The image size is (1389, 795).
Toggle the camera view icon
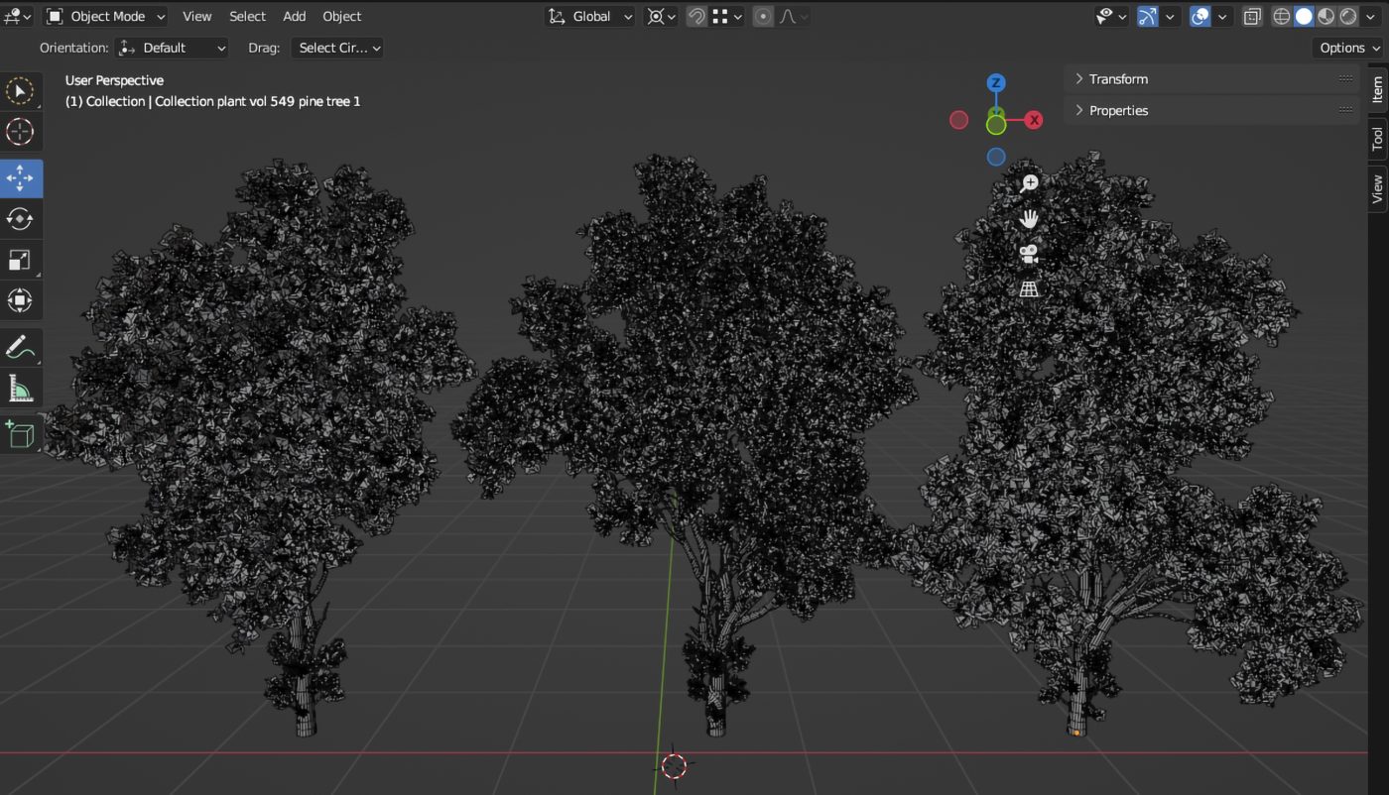[1030, 254]
